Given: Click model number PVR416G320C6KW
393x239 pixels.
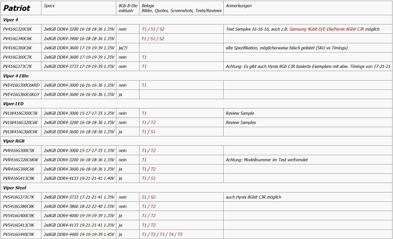Looking at the screenshot, I should (x=21, y=160).
